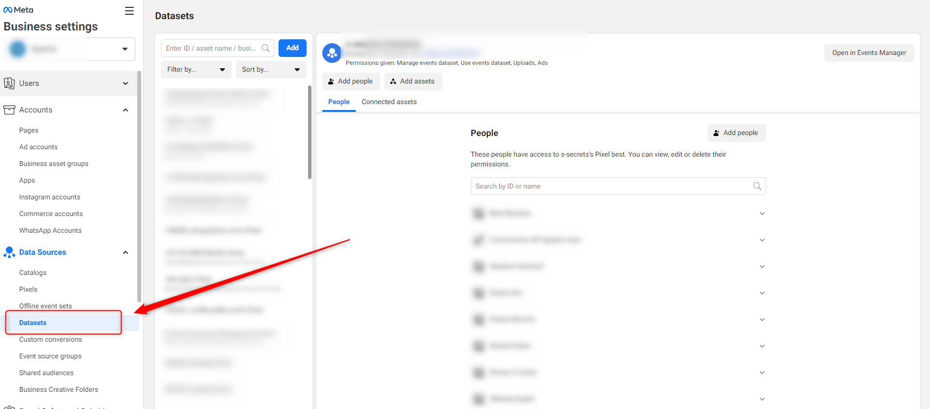Click the search magnifier in asset search
Screen dimensions: 930x409
coord(266,48)
